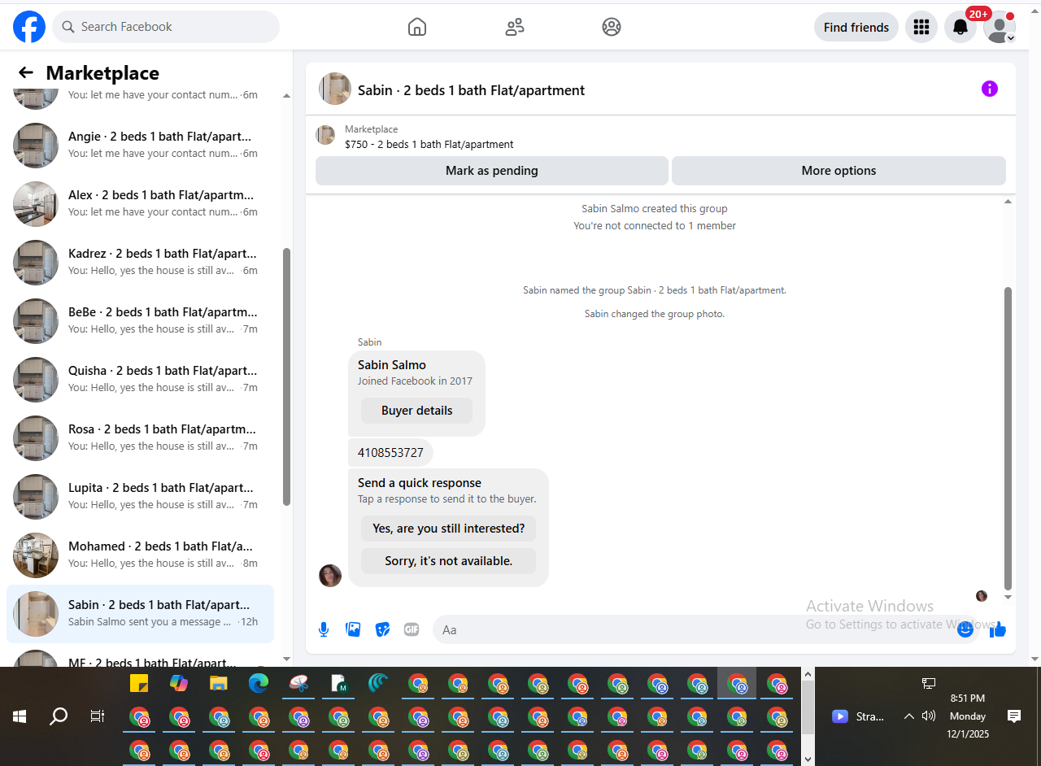Click the chat scrollbar down arrow
The width and height of the screenshot is (1041, 766).
1008,598
